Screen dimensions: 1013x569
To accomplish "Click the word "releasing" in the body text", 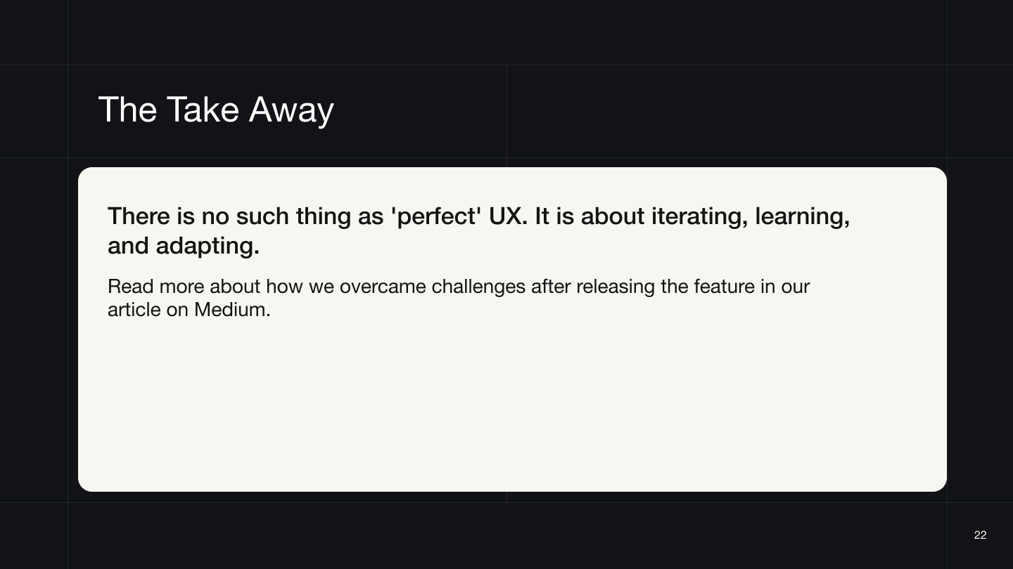I will pos(616,287).
